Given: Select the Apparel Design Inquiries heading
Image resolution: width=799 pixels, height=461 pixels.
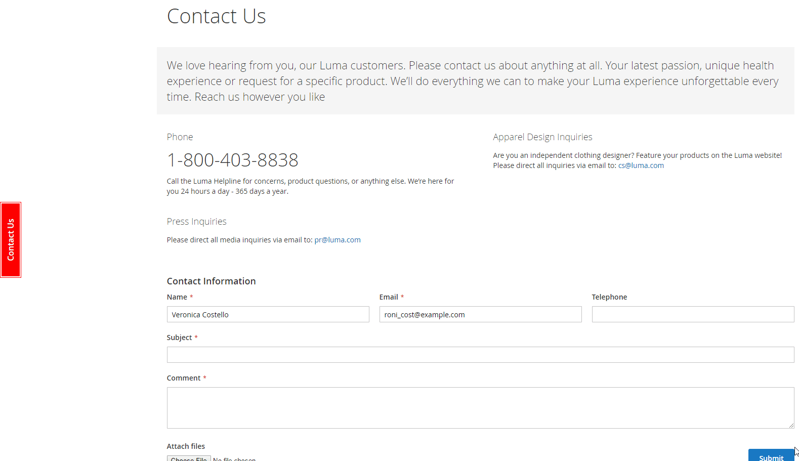Looking at the screenshot, I should point(542,137).
